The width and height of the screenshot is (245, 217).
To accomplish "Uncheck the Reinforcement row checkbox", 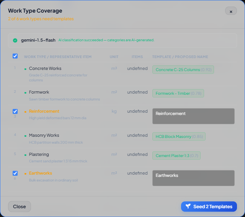I will [x=15, y=111].
